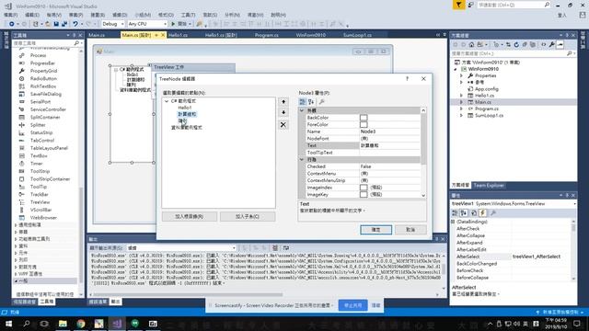The image size is (589, 331).
Task: Click the add child node button
Action: pos(248,217)
